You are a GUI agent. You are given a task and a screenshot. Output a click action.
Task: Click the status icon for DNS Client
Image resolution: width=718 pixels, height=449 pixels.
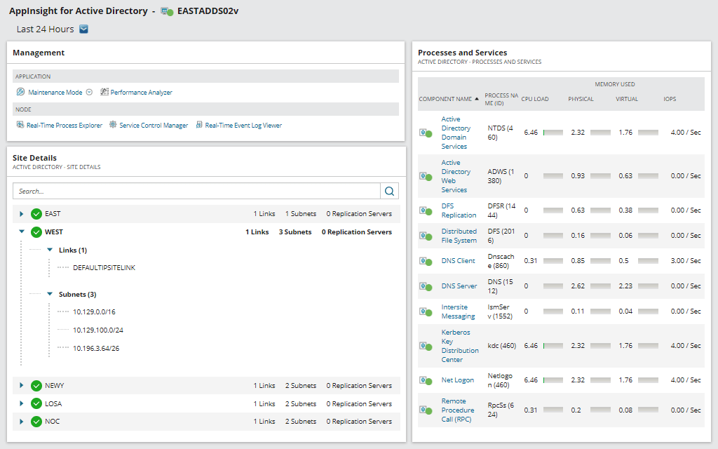coord(427,260)
